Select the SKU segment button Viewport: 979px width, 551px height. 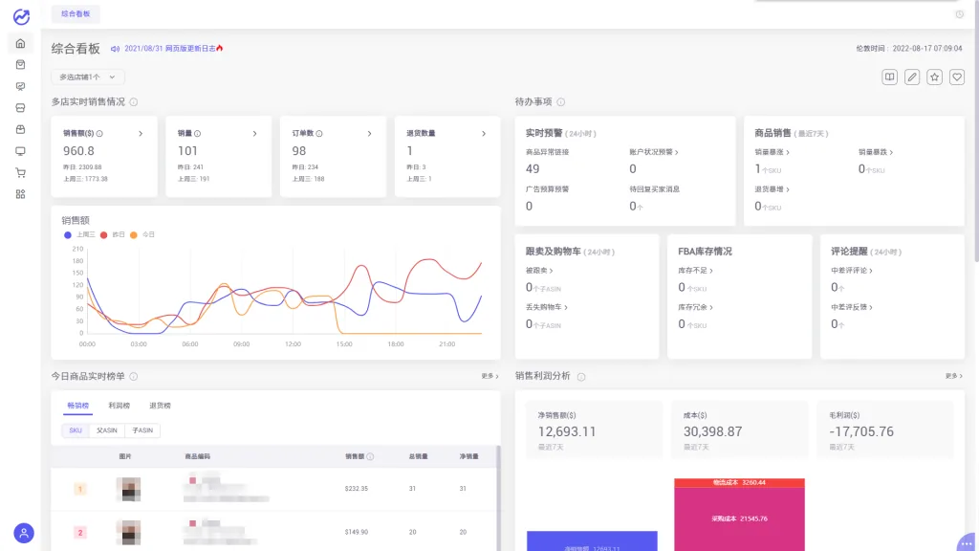point(76,430)
